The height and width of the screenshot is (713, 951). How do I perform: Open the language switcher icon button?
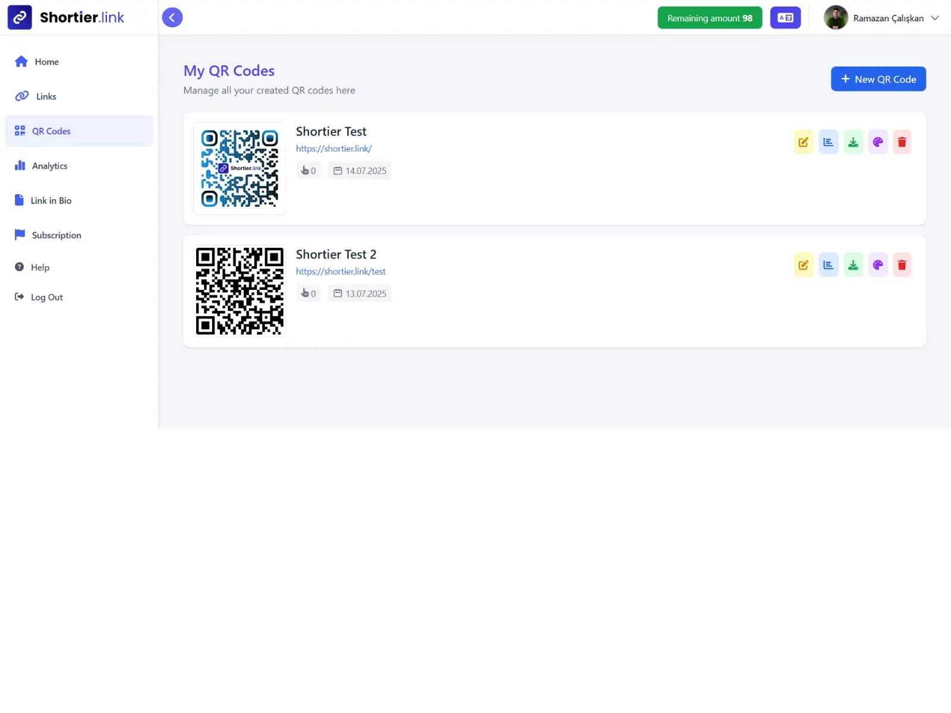[x=785, y=18]
